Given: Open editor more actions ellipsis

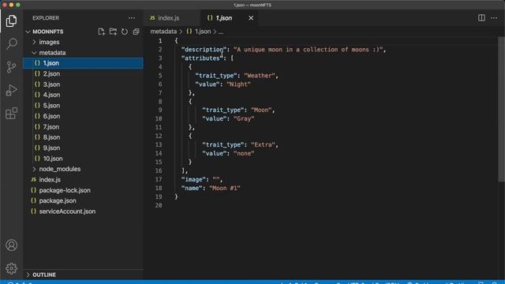Looking at the screenshot, I should 494,18.
